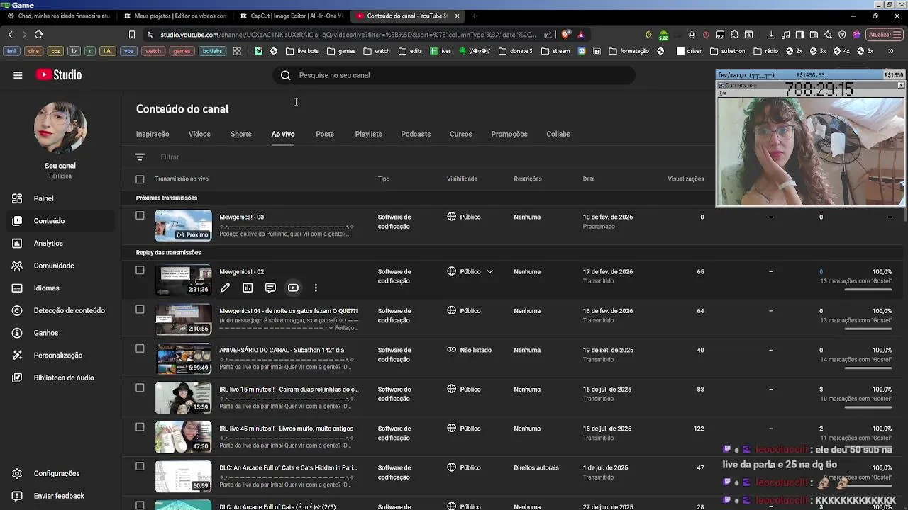Viewport: 908px width, 510px height.
Task: Check the ANIVERSÁRIO DO CANAL row checkbox
Action: [140, 348]
